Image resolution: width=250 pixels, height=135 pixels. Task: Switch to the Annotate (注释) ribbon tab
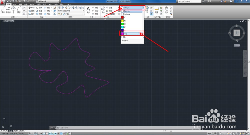coord(20,4)
